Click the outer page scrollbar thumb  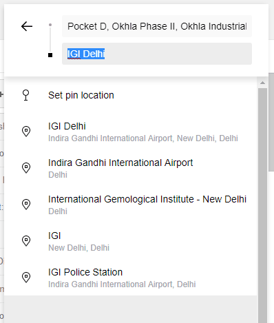271,122
